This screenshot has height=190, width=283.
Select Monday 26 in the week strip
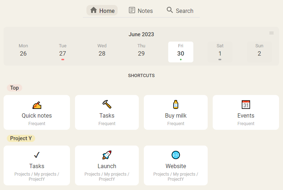[x=23, y=52]
